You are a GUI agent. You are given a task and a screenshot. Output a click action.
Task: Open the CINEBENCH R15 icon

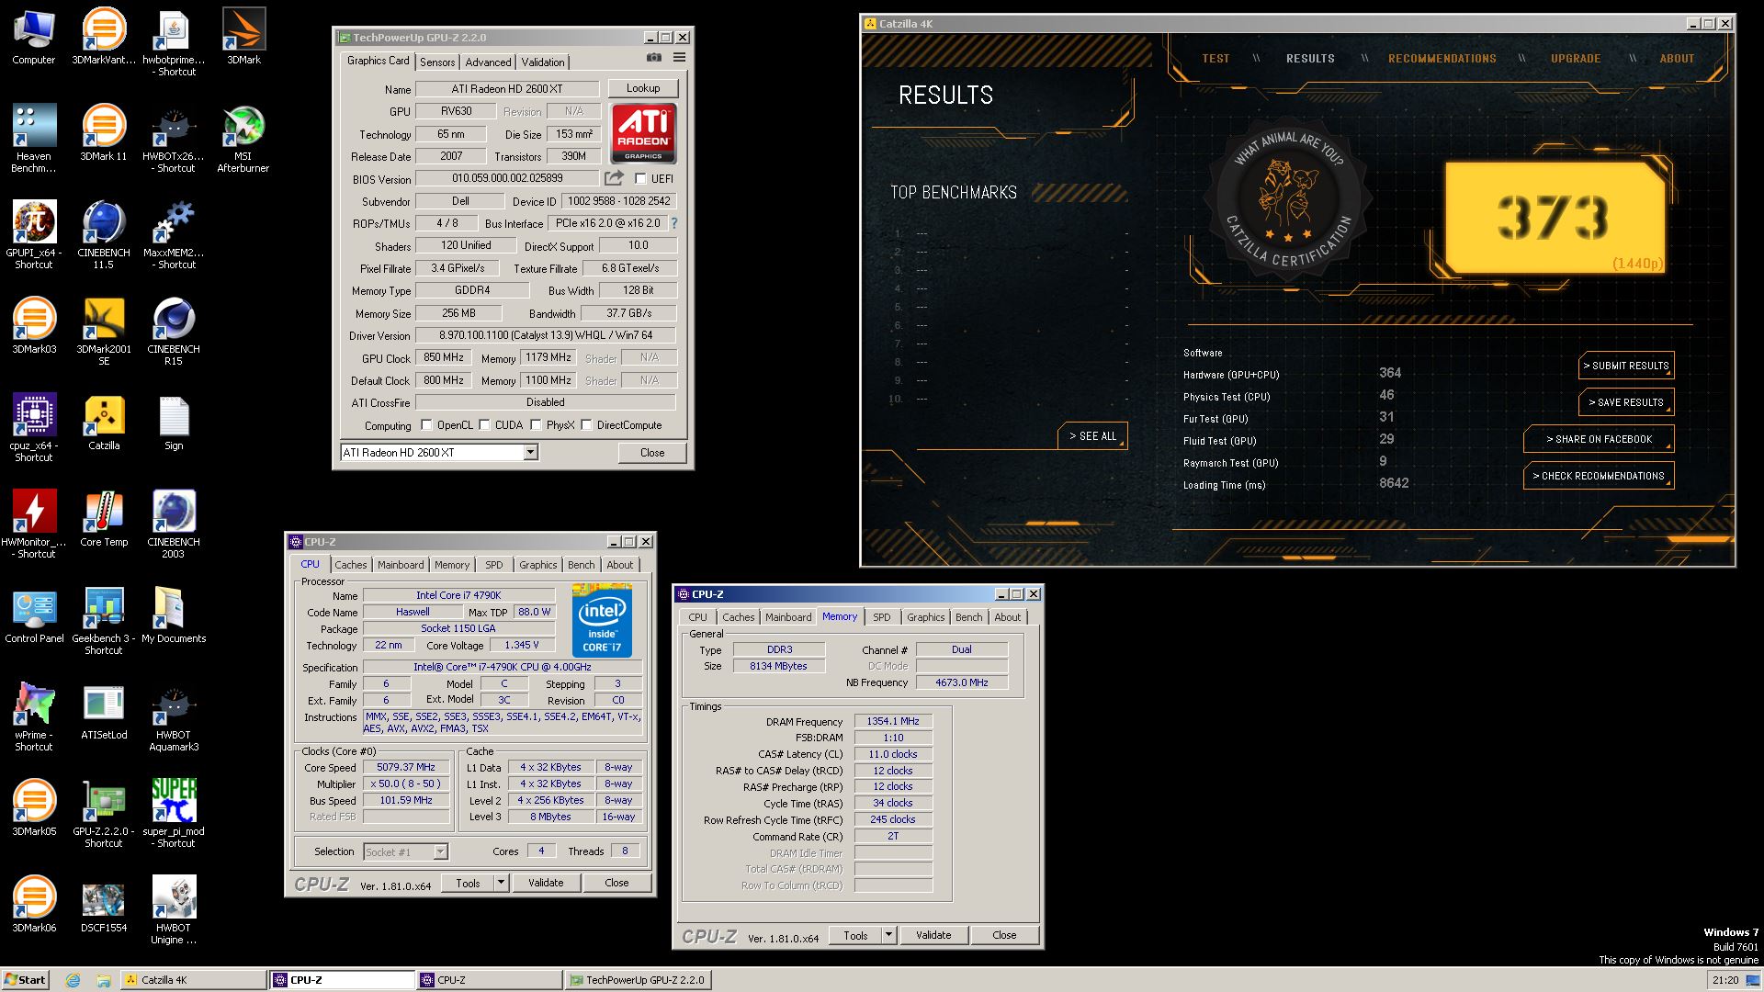point(174,332)
